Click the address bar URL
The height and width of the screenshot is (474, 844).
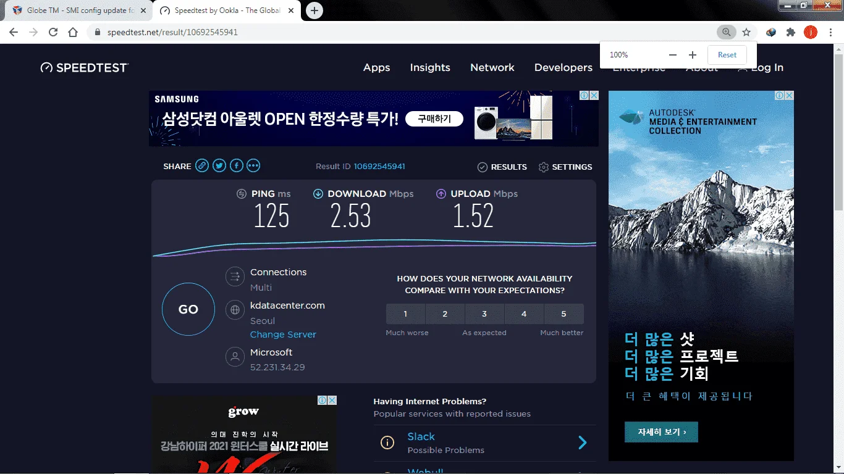173,32
